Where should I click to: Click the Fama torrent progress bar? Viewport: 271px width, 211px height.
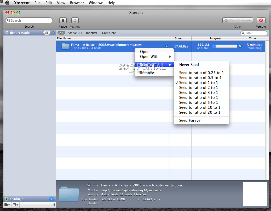(x=224, y=46)
